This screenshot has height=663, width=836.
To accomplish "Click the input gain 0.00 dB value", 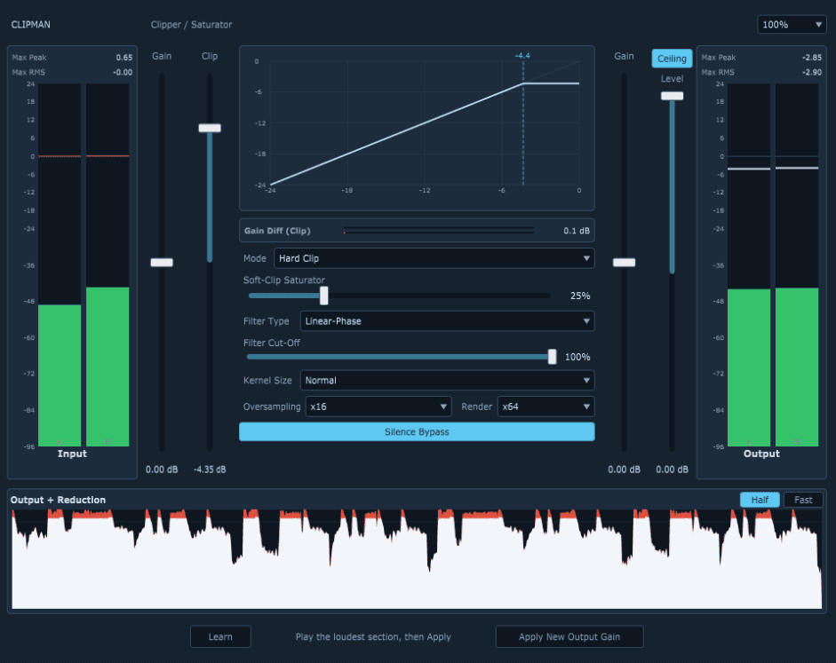I will [162, 470].
